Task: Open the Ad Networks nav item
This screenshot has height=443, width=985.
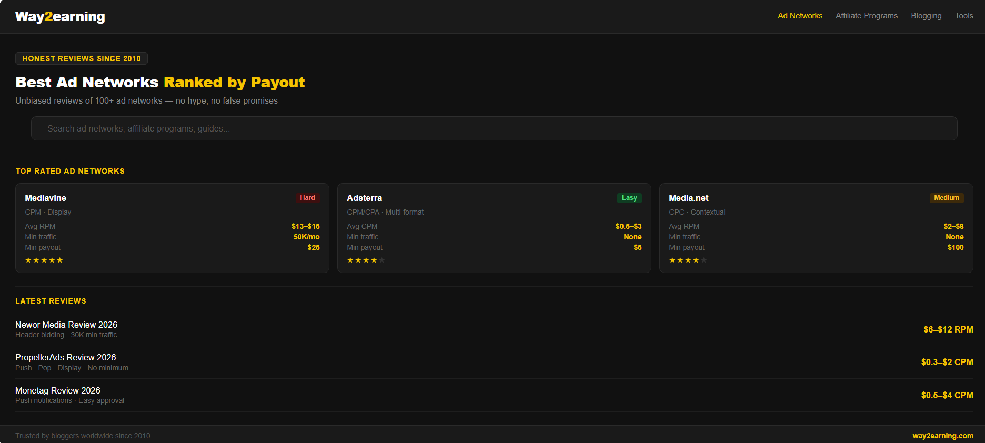Action: coord(800,16)
